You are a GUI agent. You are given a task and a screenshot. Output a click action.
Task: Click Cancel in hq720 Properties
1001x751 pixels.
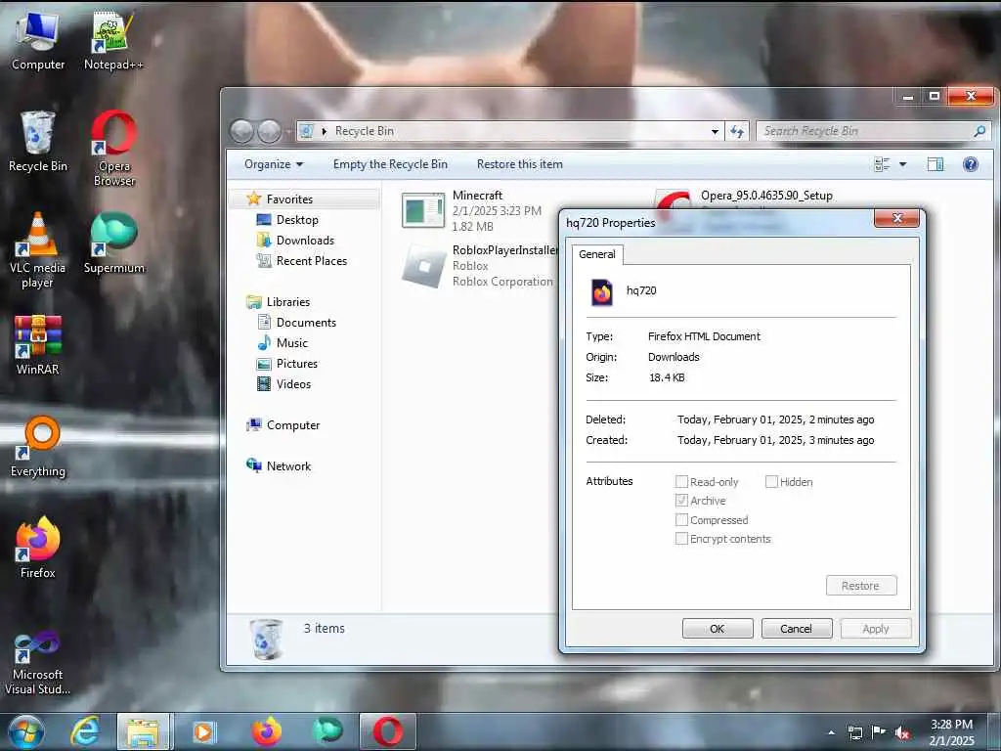tap(796, 629)
